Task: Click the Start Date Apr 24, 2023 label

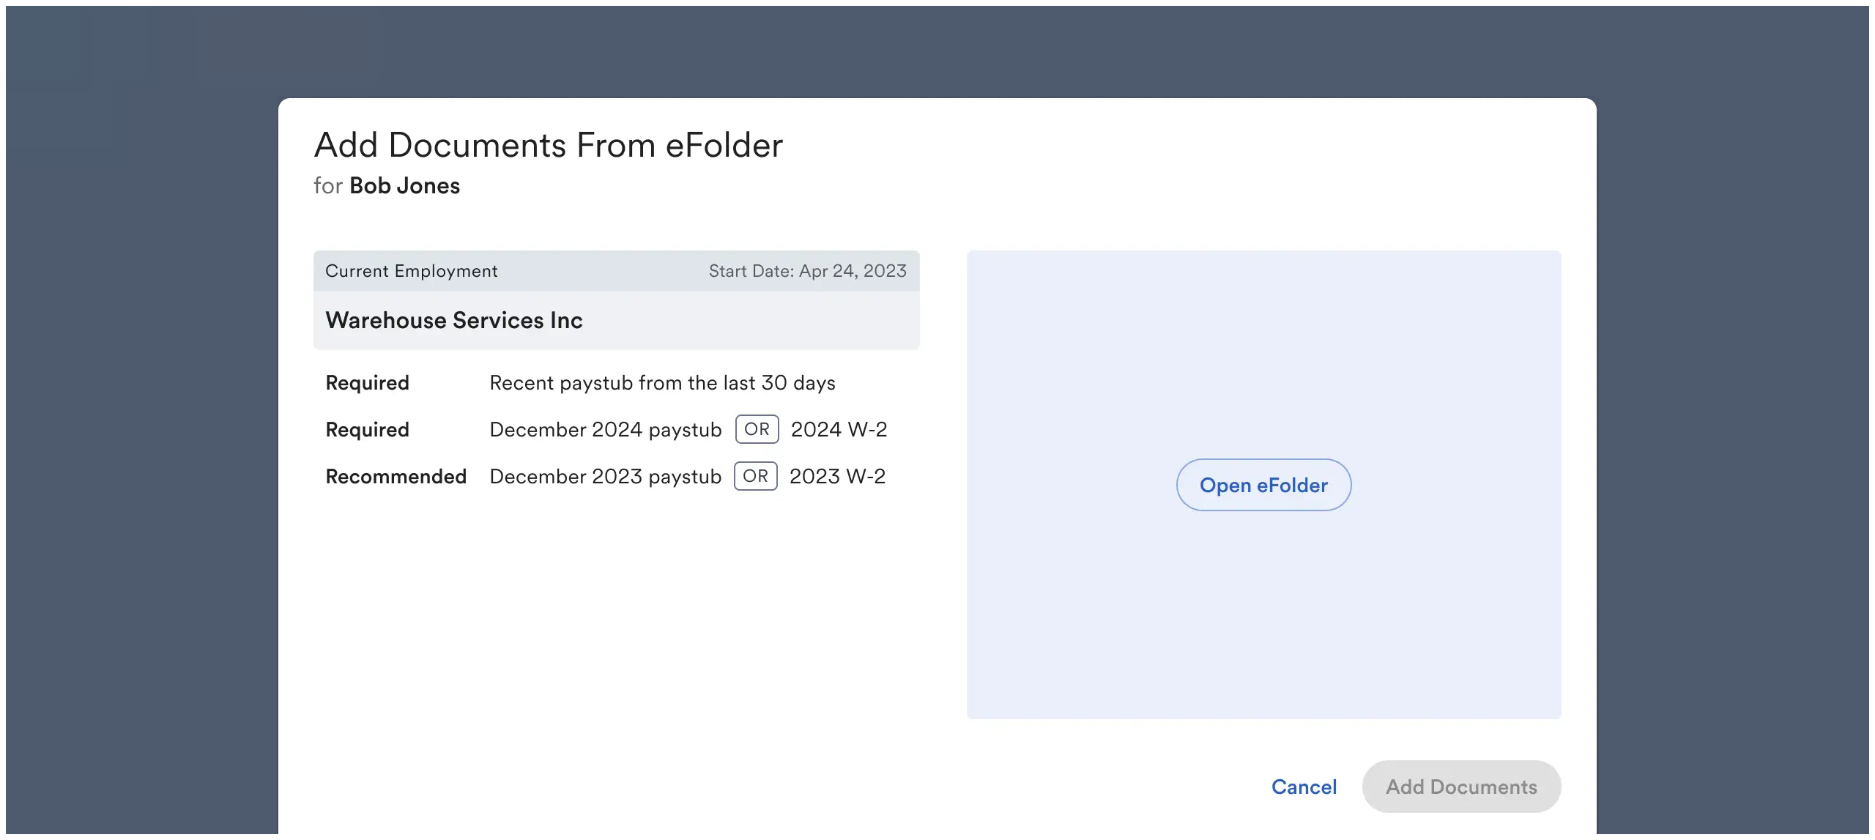Action: tap(806, 271)
